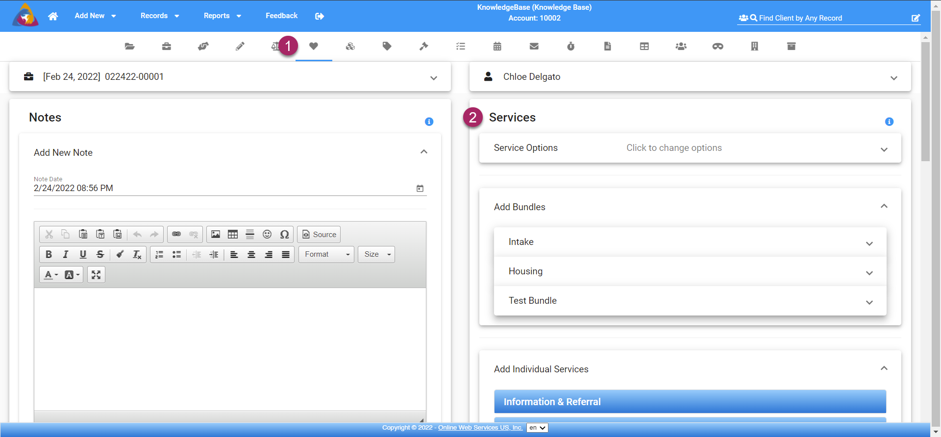The width and height of the screenshot is (941, 437).
Task: Expand the Housing bundle
Action: pos(690,271)
